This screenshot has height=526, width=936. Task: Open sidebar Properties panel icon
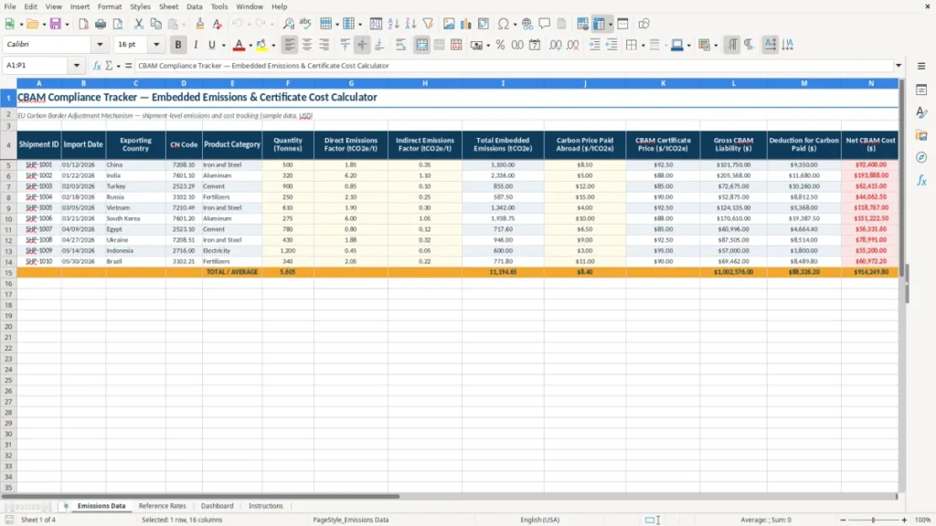pyautogui.click(x=921, y=90)
